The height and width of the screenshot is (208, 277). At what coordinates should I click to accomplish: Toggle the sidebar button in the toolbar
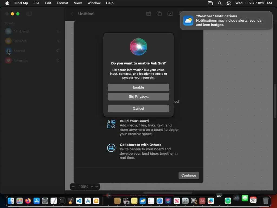[x=29, y=14]
